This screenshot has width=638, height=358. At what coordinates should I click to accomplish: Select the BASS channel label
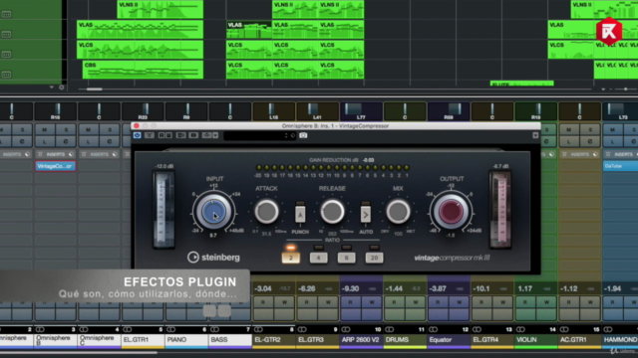click(x=230, y=340)
